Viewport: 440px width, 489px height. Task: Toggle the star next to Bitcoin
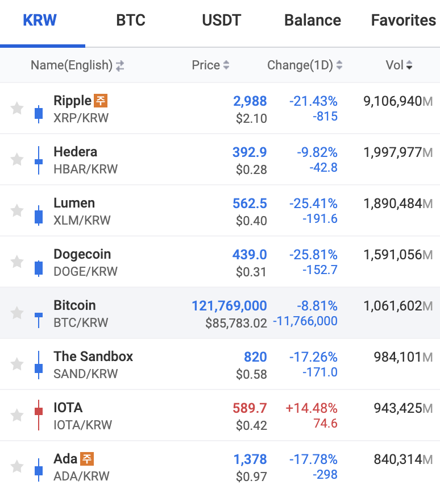tap(17, 313)
